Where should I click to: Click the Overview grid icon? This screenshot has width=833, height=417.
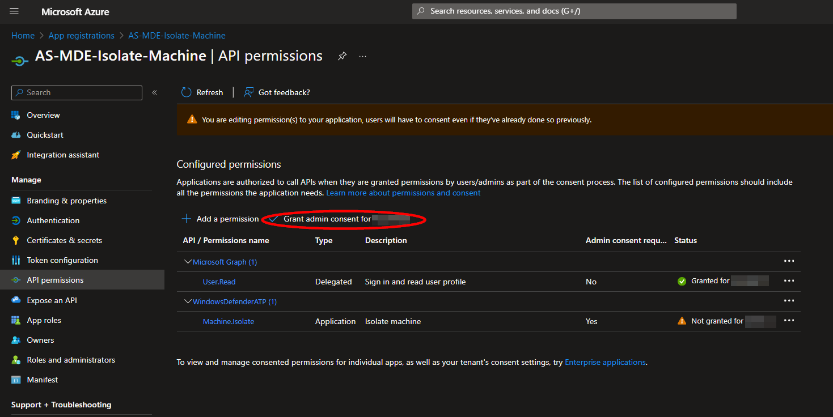point(16,115)
